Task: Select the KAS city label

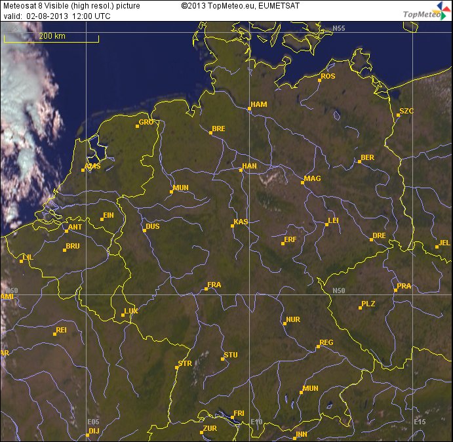Action: point(241,222)
